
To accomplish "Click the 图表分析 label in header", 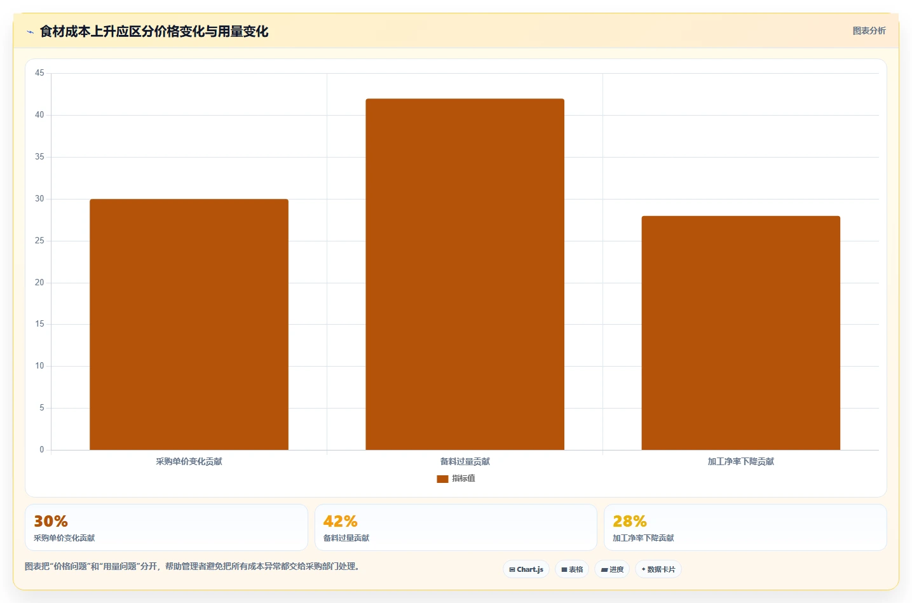I will [869, 30].
